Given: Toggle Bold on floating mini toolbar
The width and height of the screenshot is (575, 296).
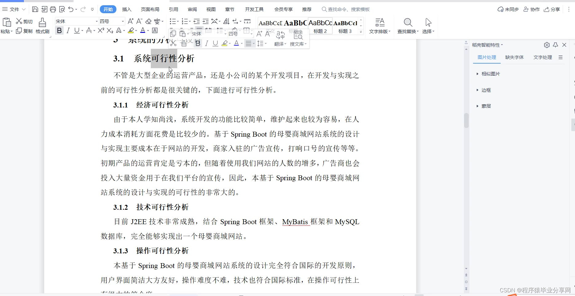Looking at the screenshot, I should tap(198, 43).
